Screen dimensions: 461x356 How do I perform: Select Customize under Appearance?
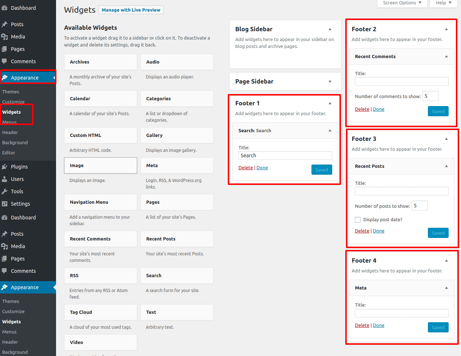pyautogui.click(x=13, y=102)
